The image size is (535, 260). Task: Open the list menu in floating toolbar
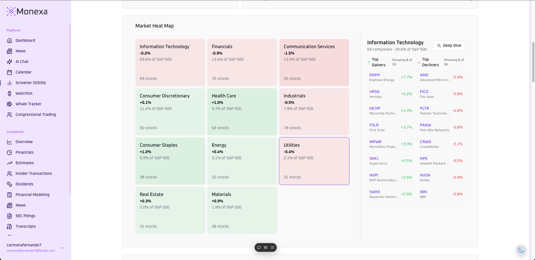(x=272, y=247)
